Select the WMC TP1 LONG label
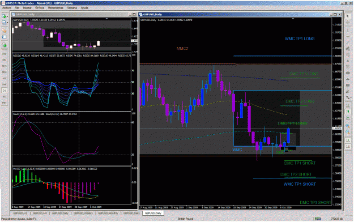Screen dimensions: 354x222 300,39
